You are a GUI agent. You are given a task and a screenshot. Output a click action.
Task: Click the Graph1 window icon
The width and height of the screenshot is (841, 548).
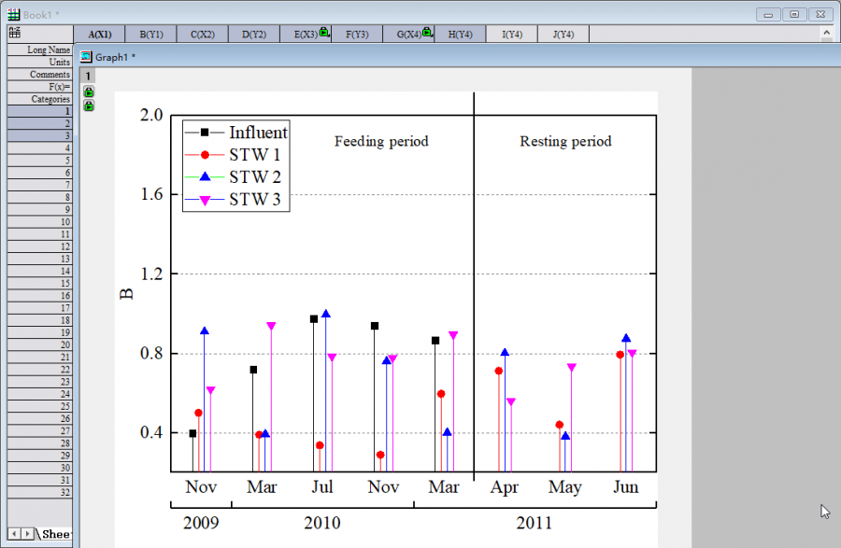[x=86, y=56]
